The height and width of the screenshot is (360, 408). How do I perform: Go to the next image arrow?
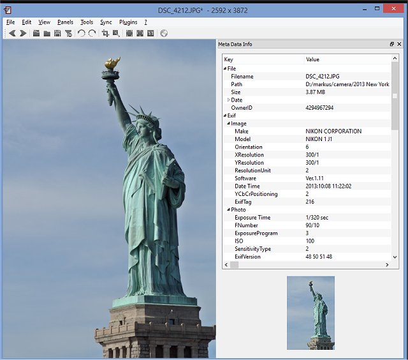[x=23, y=33]
